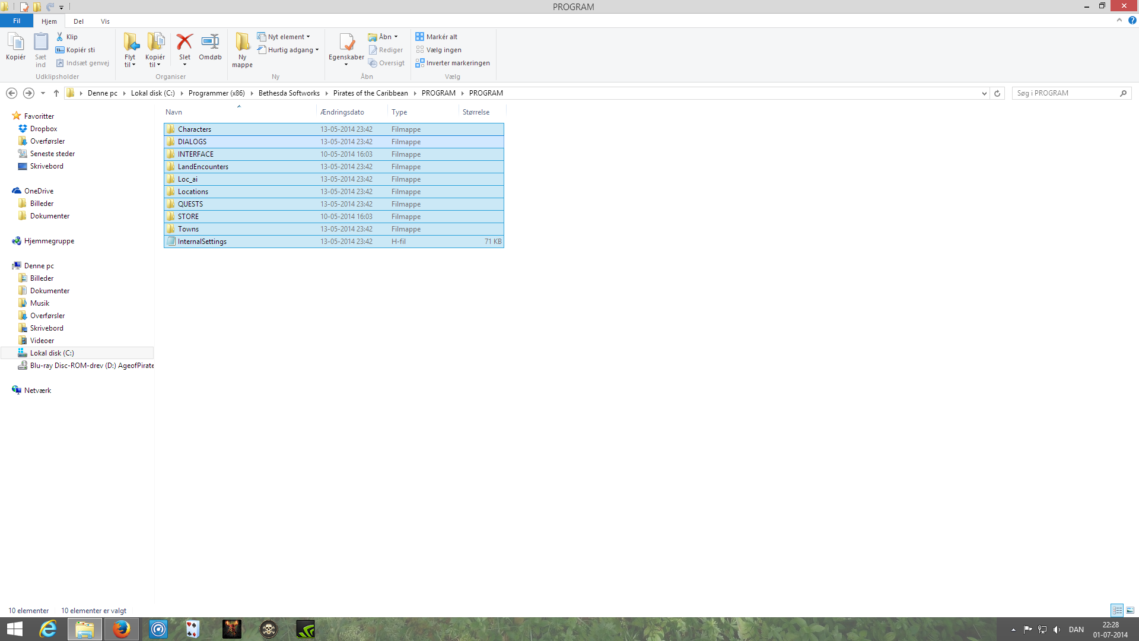Click Kopiér sti in clipboard group

pyautogui.click(x=75, y=50)
